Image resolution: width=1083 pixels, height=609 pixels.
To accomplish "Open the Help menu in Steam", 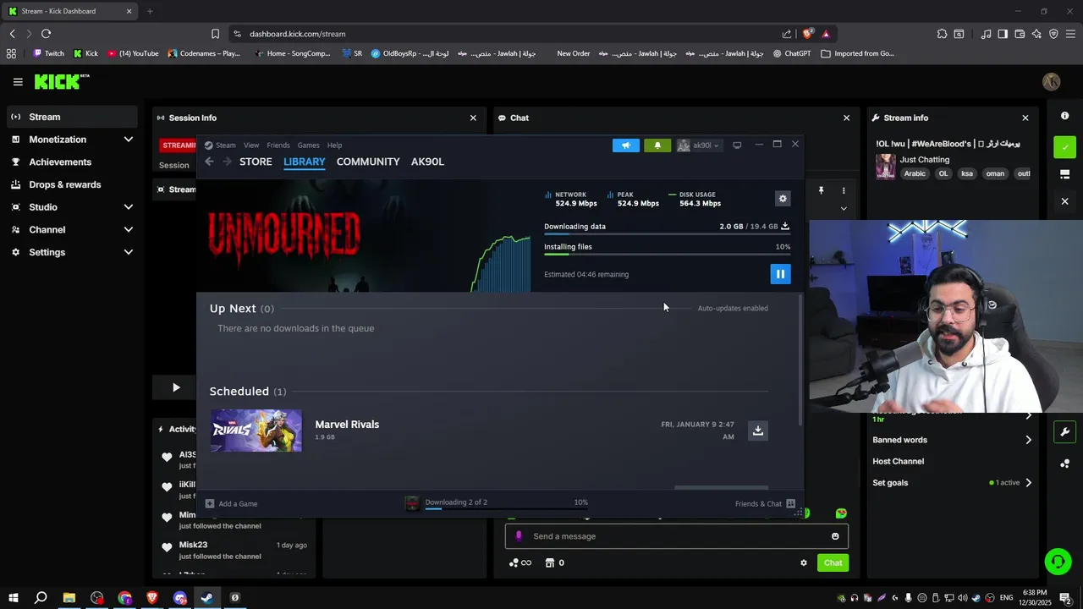I will point(334,145).
